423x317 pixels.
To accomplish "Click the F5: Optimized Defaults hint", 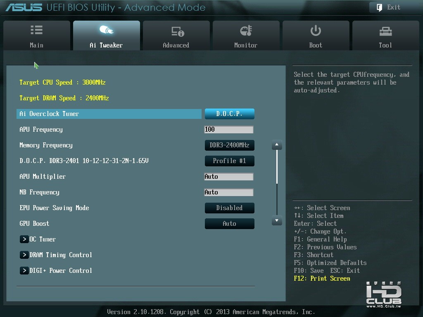I will pos(330,263).
